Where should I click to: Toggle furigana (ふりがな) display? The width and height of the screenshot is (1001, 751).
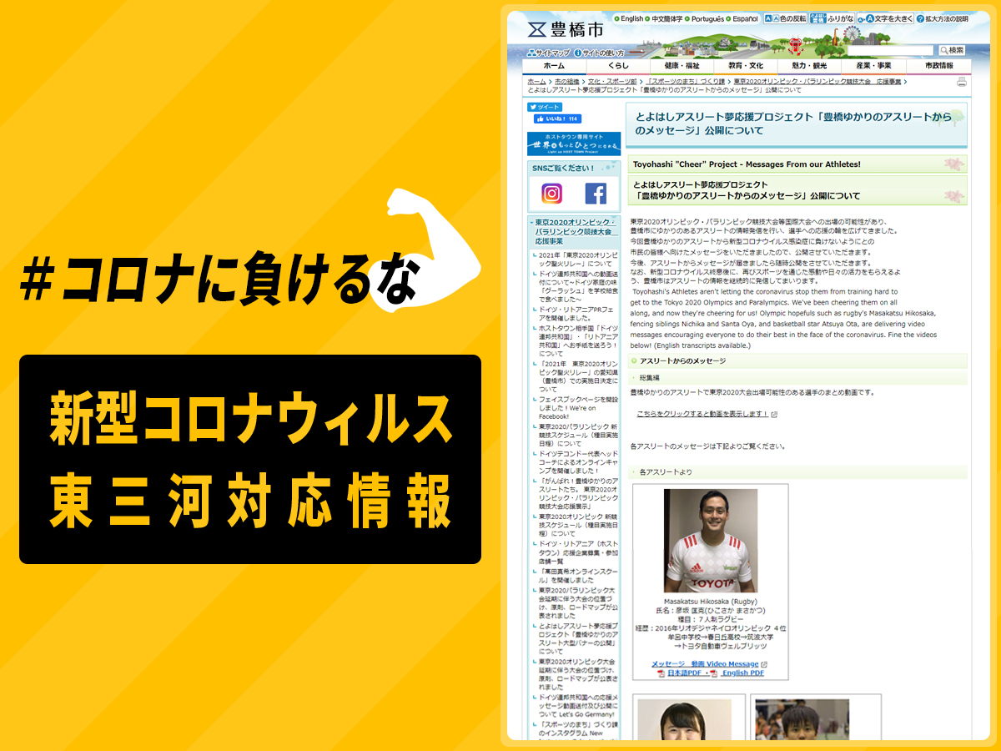click(x=832, y=18)
